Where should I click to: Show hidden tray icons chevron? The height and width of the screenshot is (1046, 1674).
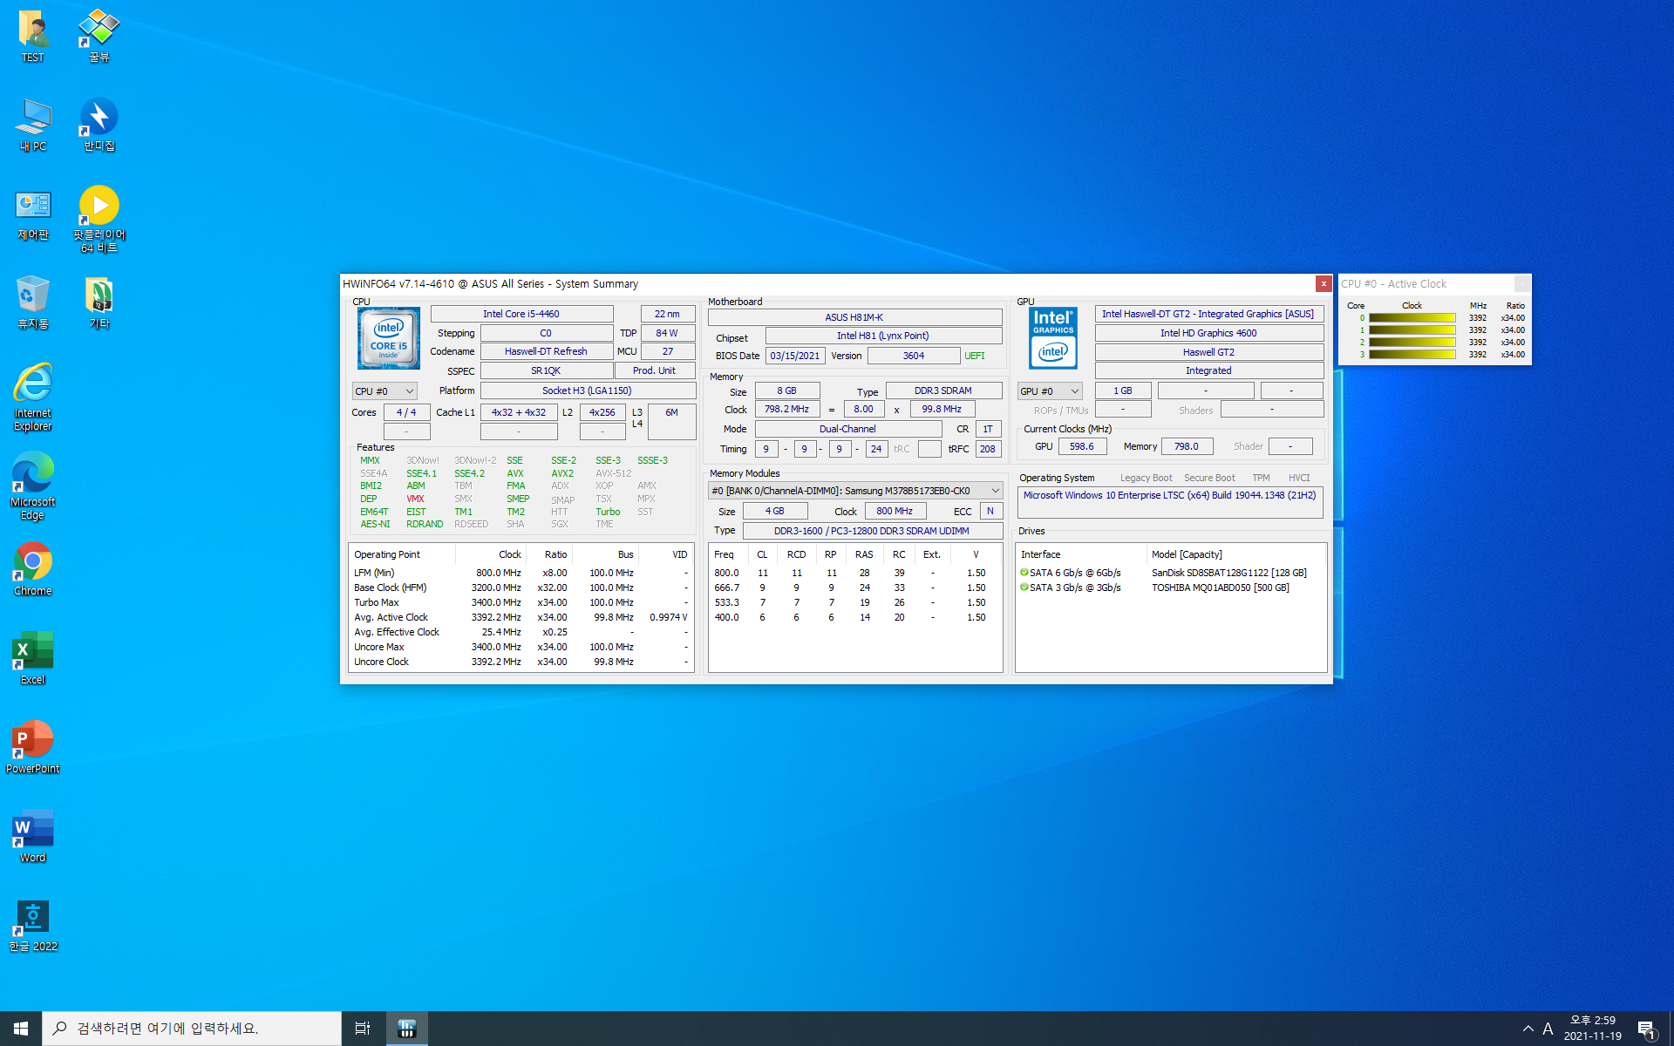[1528, 1029]
